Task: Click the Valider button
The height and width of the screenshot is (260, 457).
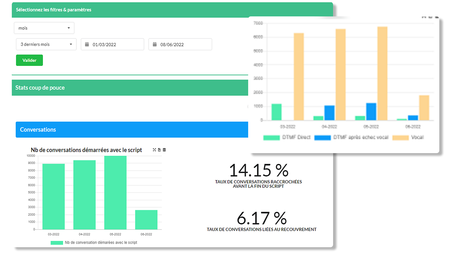Action: click(x=30, y=60)
